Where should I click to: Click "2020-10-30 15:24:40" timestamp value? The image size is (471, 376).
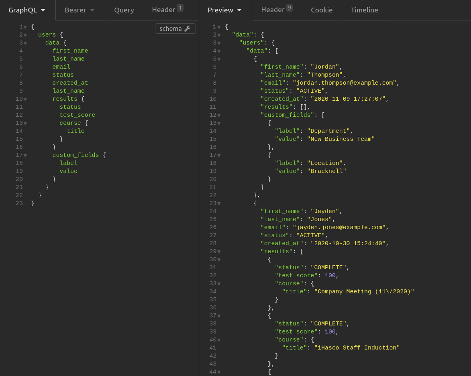(348, 243)
